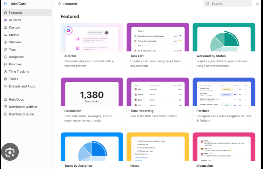The width and height of the screenshot is (263, 169).
Task: Select the Sprints category
Action: pos(27,35)
